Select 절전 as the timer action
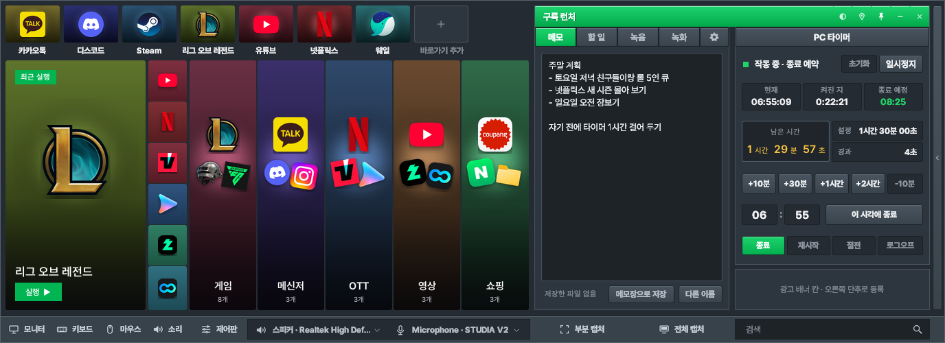Screen dimensions: 945x343 [x=853, y=246]
